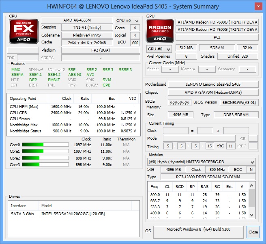Click the Microsoft Windows 8 OS field
The width and height of the screenshot is (266, 244).
click(198, 232)
